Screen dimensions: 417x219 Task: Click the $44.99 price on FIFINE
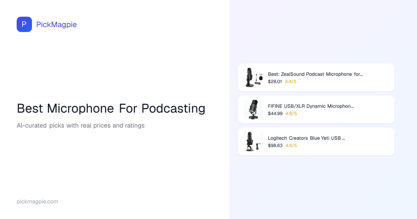click(x=275, y=114)
